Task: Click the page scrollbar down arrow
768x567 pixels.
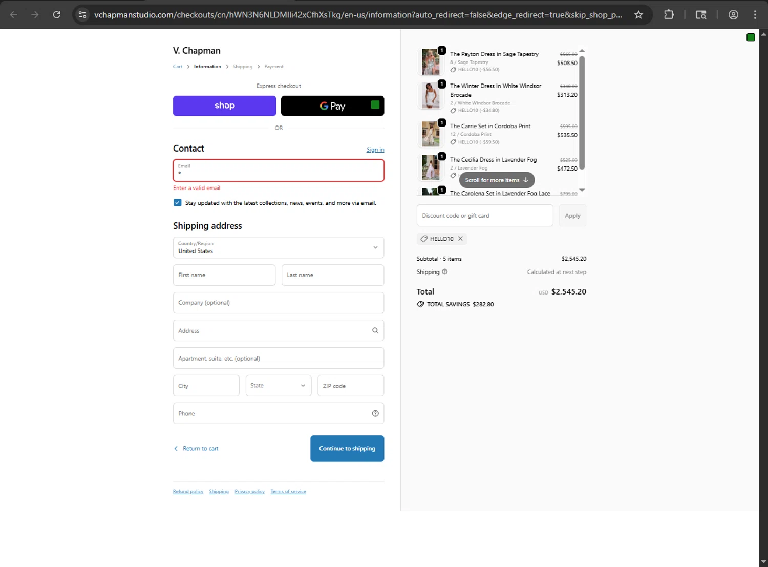Action: click(763, 562)
